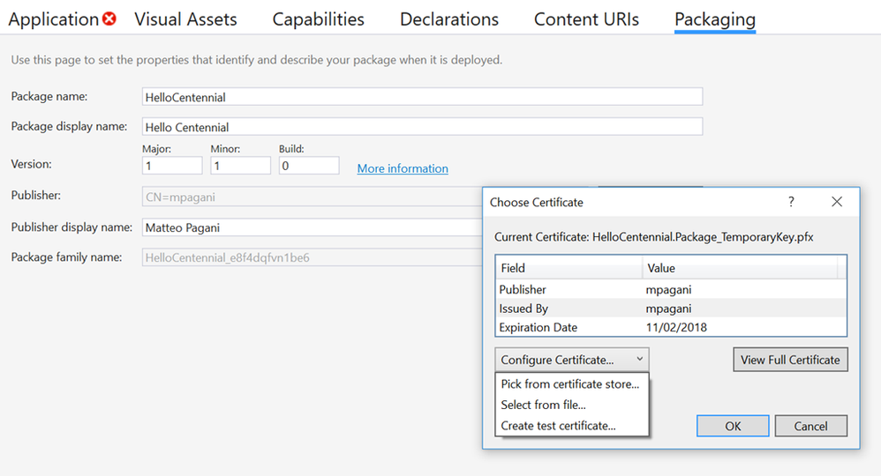Open the Content URIs tab

pyautogui.click(x=586, y=19)
